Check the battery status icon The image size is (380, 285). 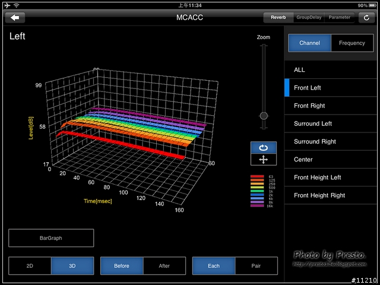click(372, 5)
